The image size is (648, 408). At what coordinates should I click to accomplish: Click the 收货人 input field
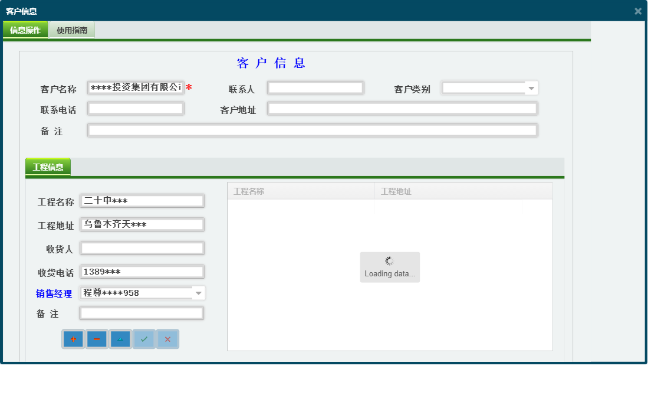[142, 248]
